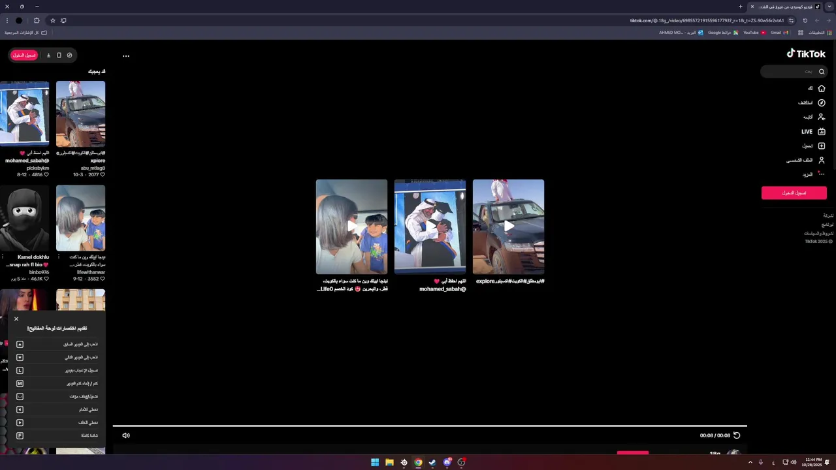Viewport: 836px width, 470px height.
Task: Click the 4816 likes heart count
Action: (40, 175)
